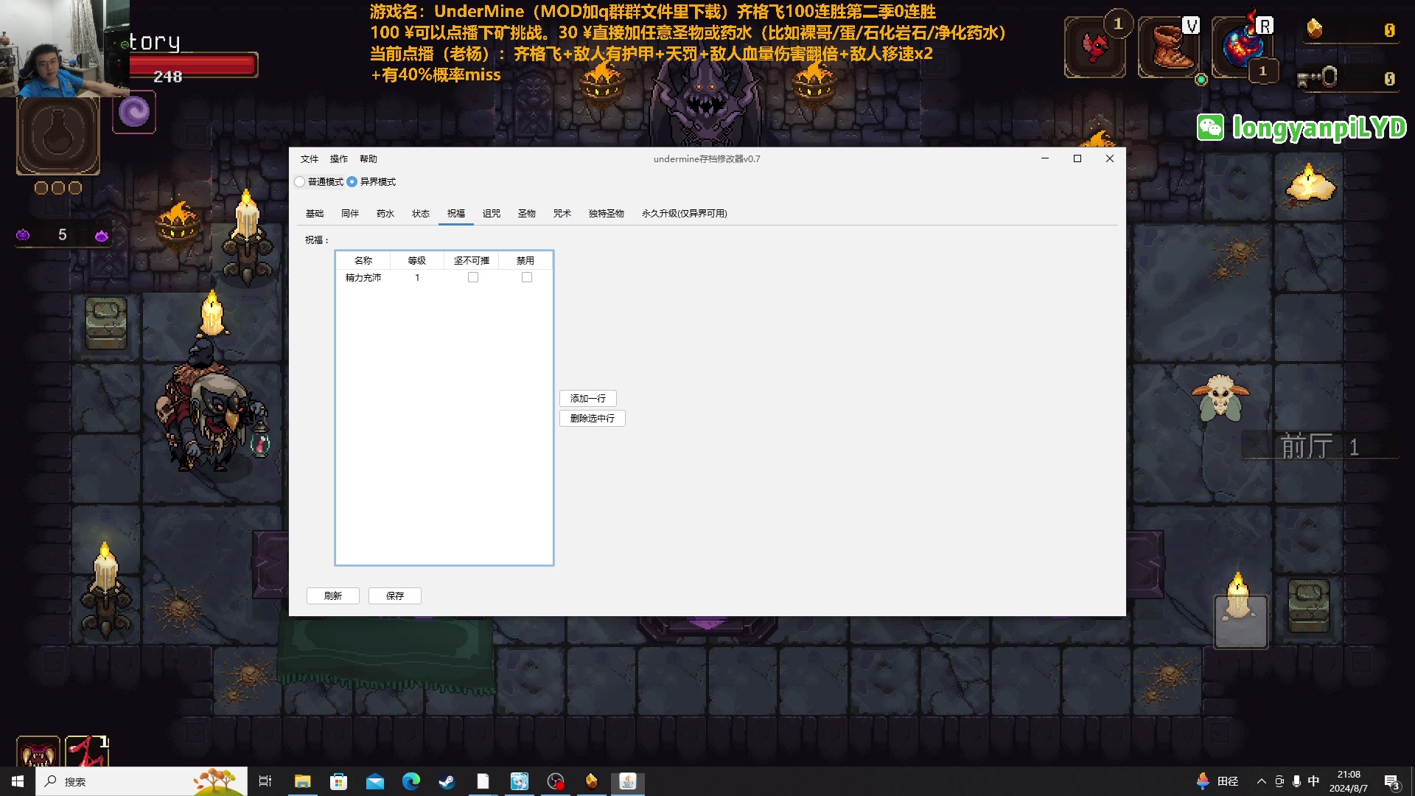1415x796 pixels.
Task: Check 禁用 box for 精力充沛
Action: [x=527, y=278]
